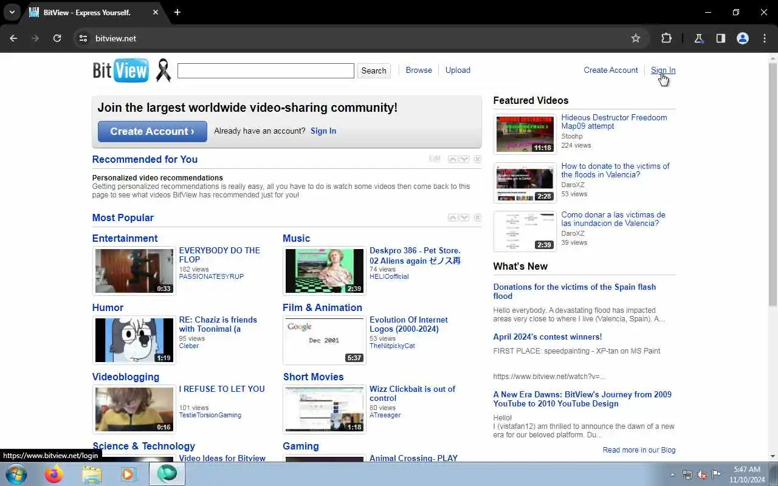Click the Search button
Image resolution: width=778 pixels, height=486 pixels.
[374, 70]
